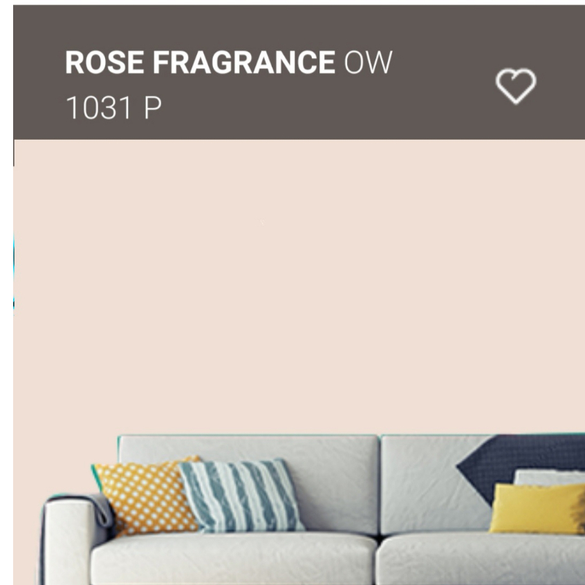Image resolution: width=585 pixels, height=585 pixels.
Task: Click the ROSE FRAGRANCE color name
Action: point(200,62)
